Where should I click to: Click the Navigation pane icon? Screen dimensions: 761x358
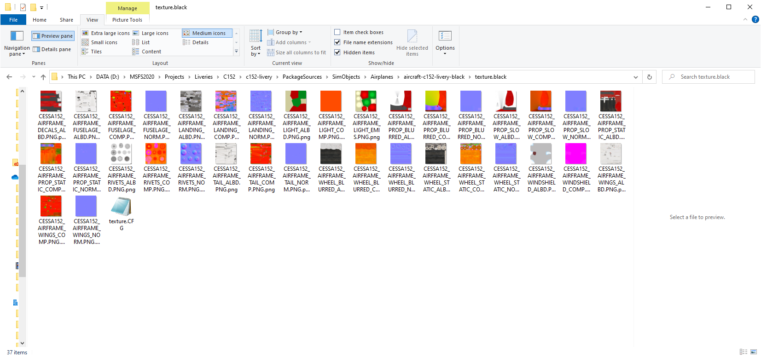[17, 36]
